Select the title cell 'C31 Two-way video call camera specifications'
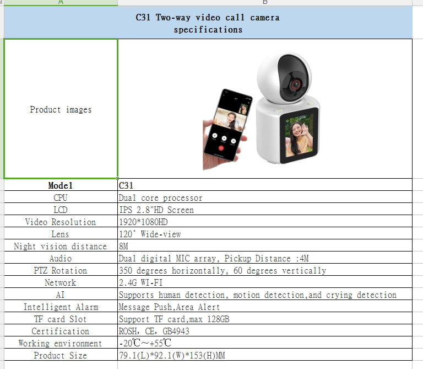 (x=208, y=23)
